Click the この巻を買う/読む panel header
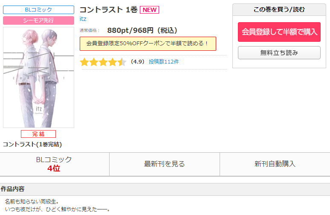Viewport: 330px width, 215px height. point(279,10)
